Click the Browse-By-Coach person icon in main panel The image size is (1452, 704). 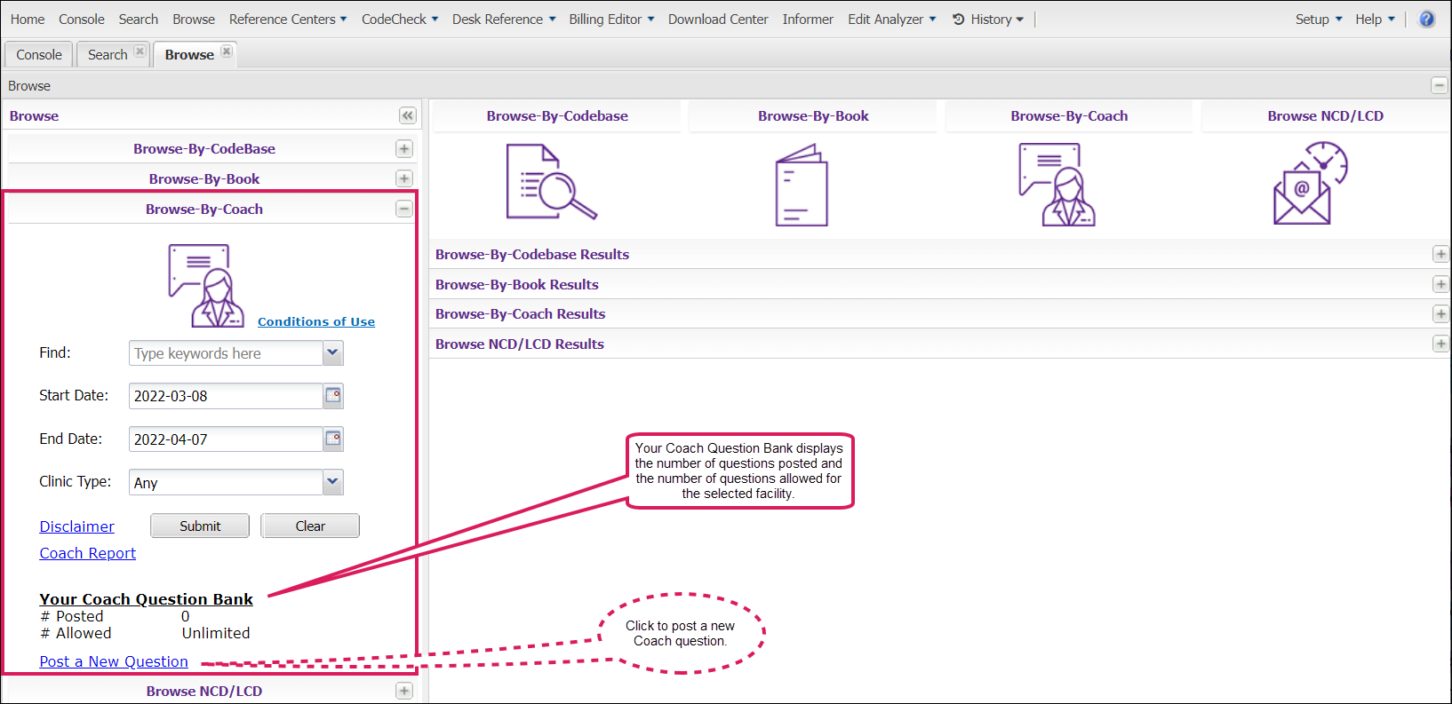tap(1057, 185)
